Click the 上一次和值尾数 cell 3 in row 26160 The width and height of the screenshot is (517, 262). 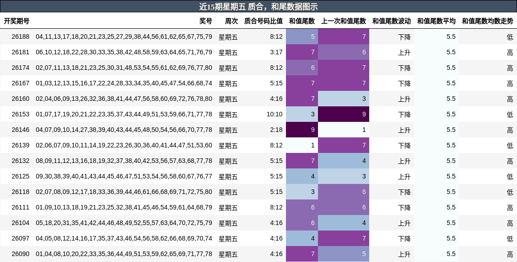[344, 99]
